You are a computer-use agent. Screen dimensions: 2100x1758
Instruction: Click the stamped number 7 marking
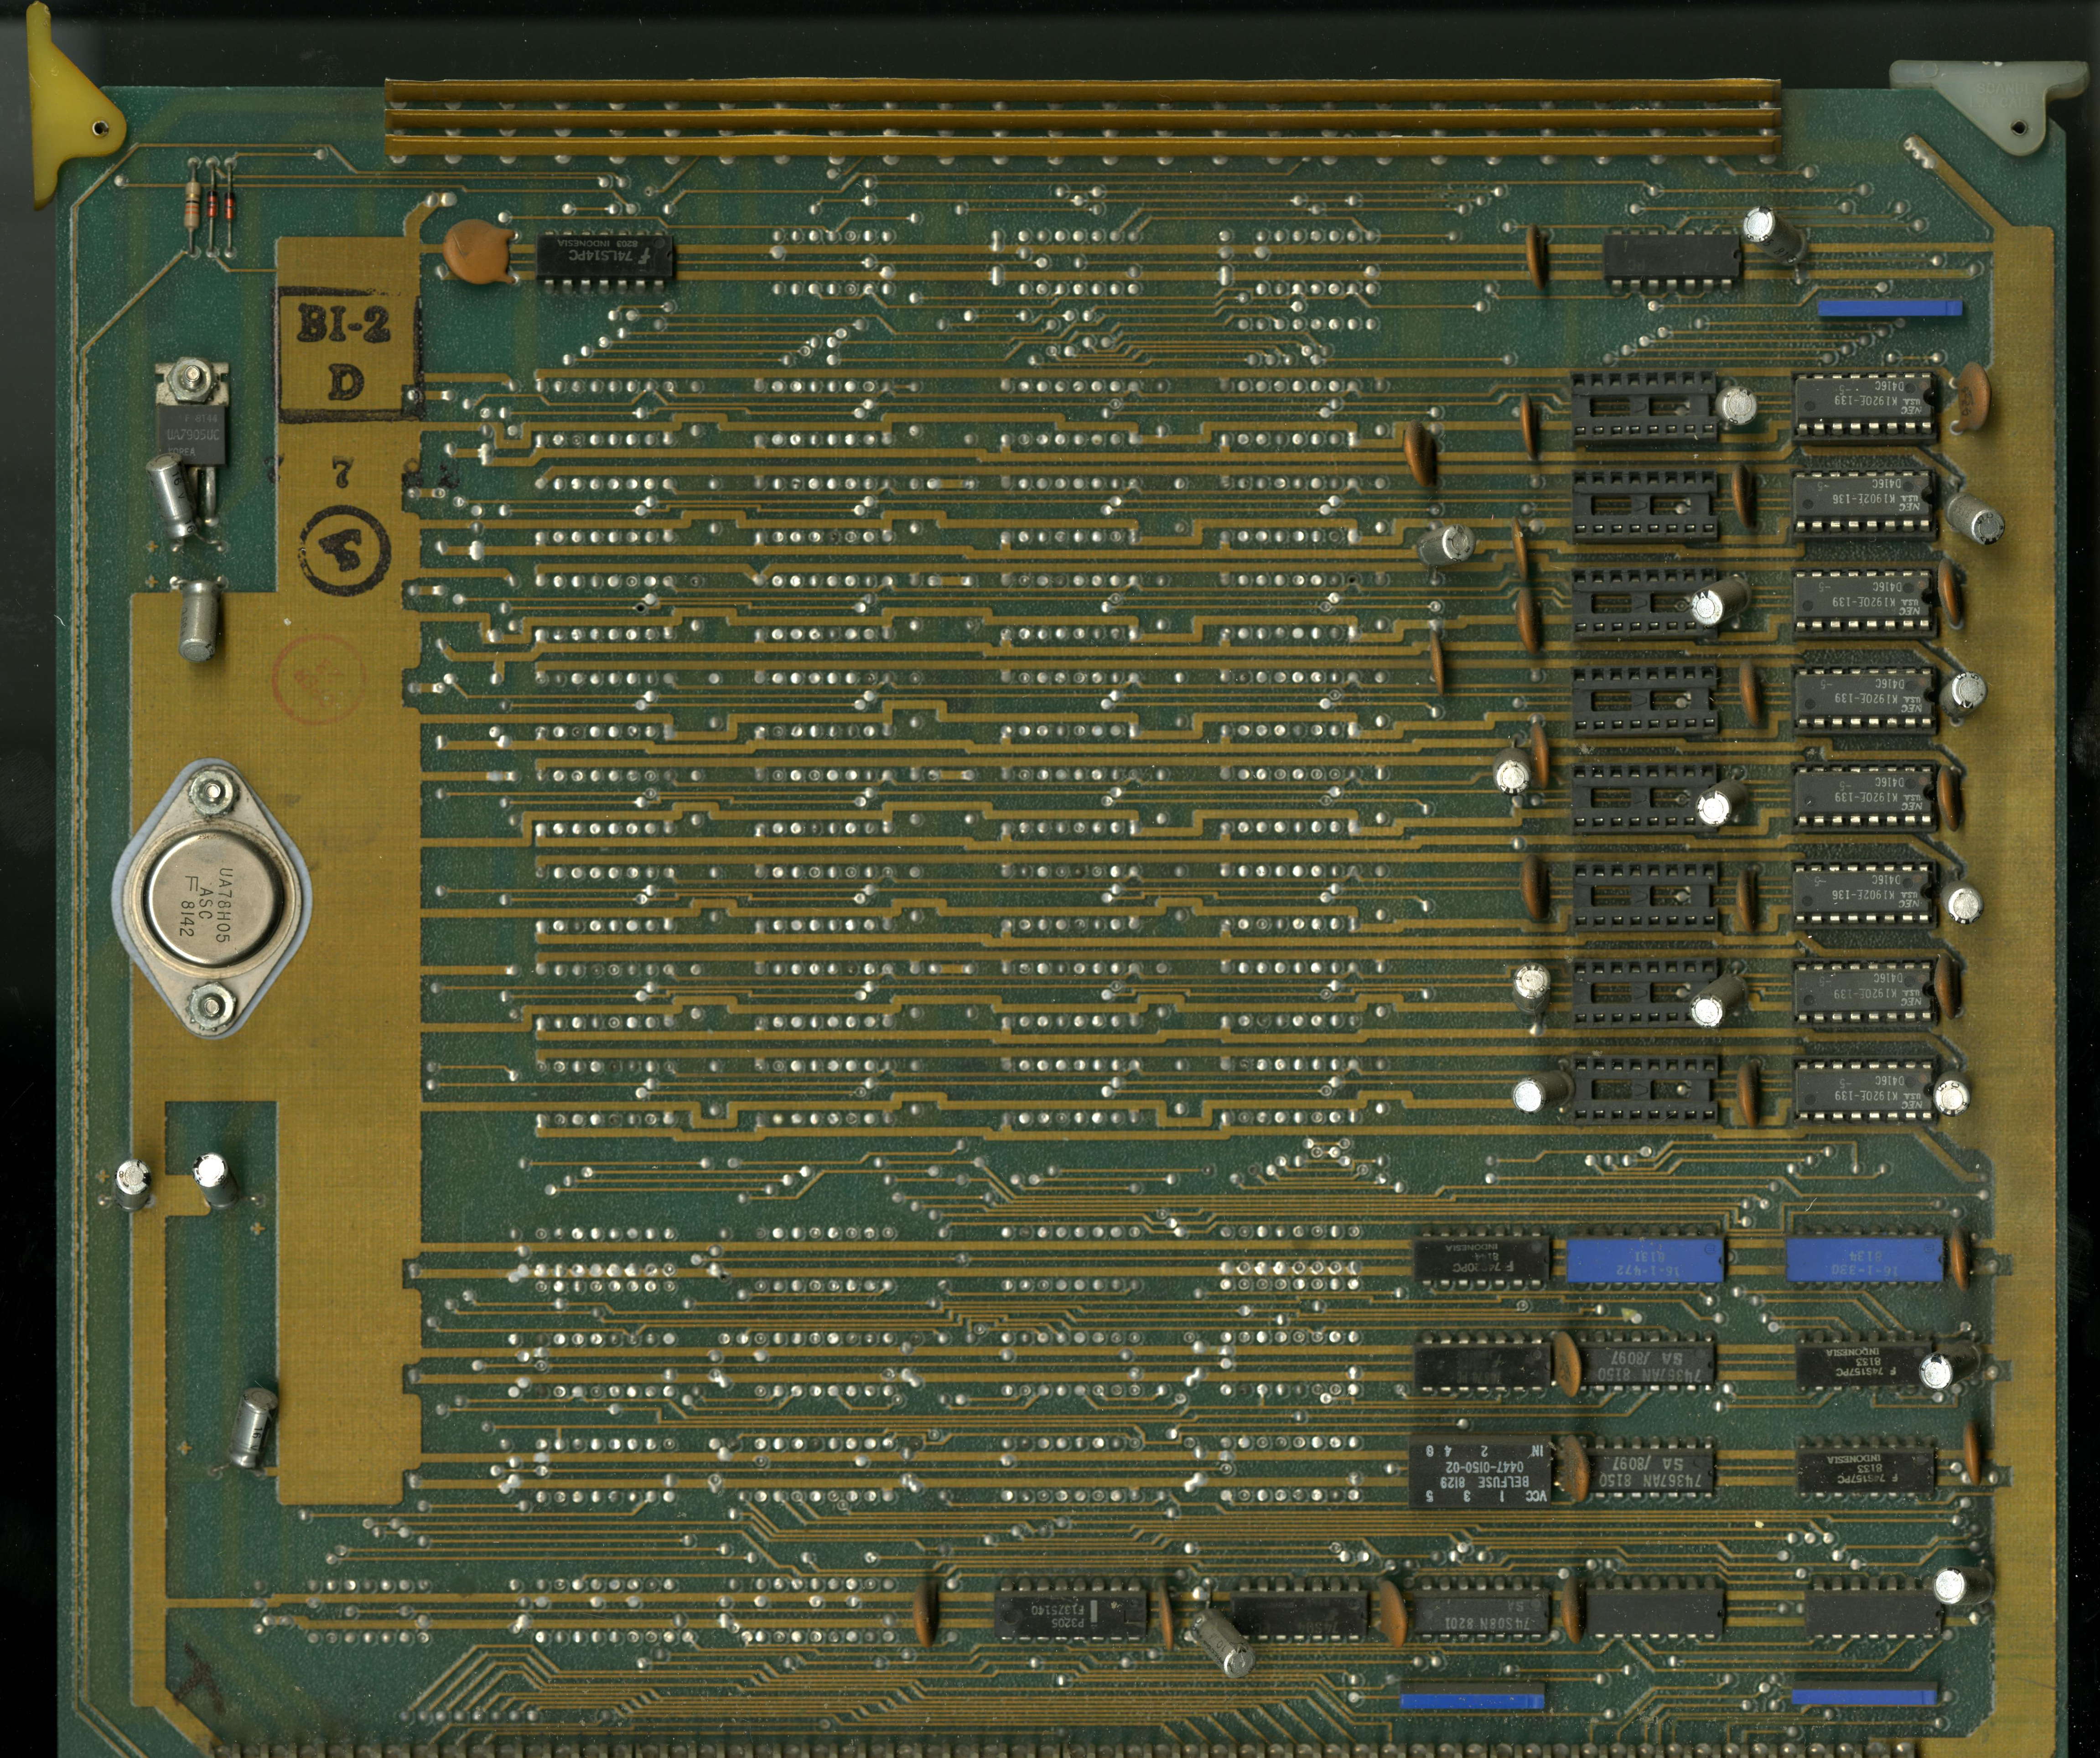(x=342, y=472)
